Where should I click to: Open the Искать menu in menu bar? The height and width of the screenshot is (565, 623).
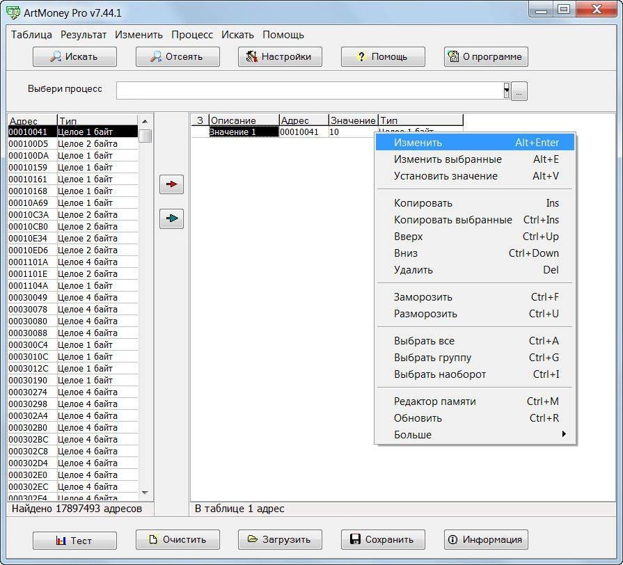[x=237, y=35]
